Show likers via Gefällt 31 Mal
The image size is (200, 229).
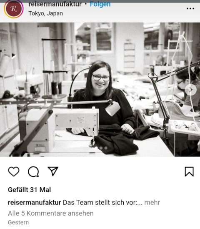pyautogui.click(x=30, y=190)
